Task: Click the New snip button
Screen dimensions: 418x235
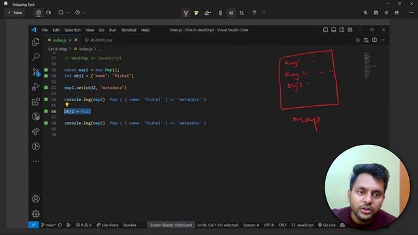Action: pyautogui.click(x=15, y=12)
